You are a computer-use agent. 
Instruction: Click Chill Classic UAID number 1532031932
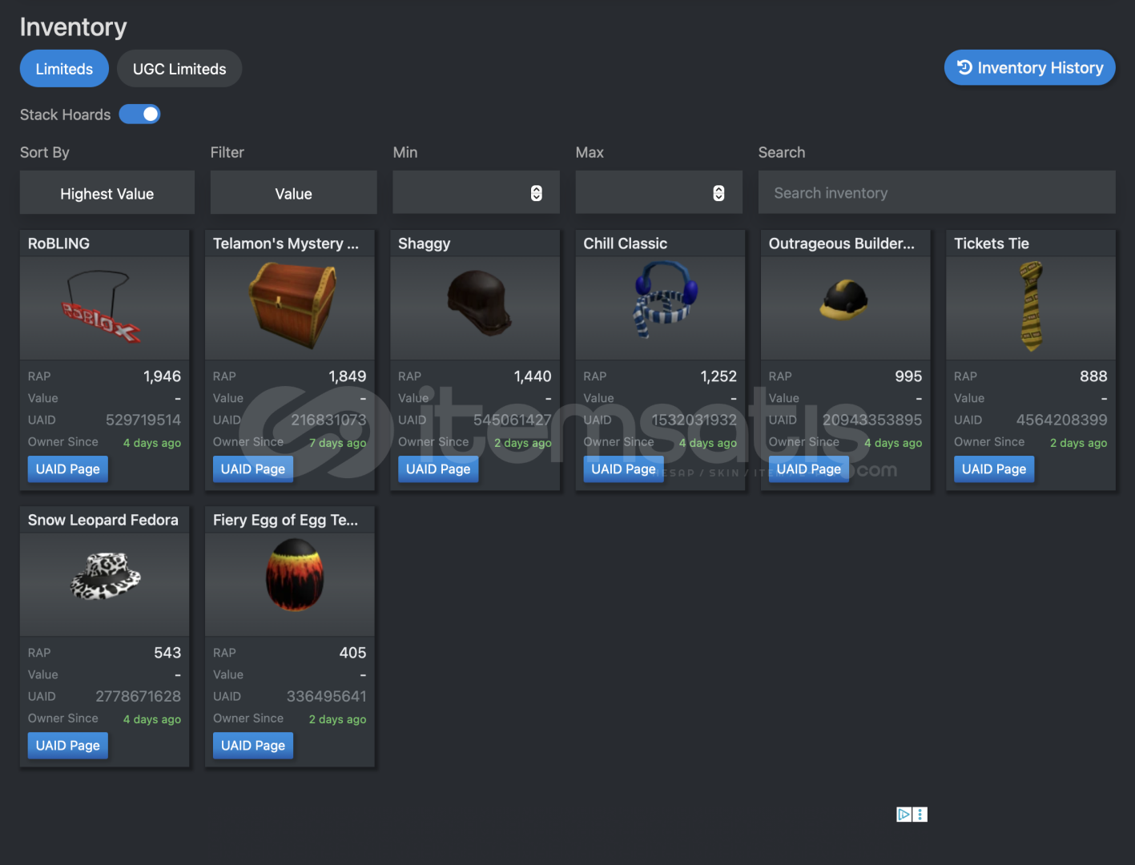(694, 420)
